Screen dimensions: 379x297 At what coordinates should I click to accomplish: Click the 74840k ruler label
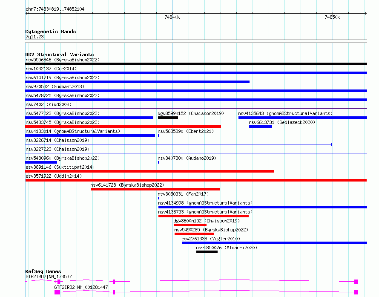(x=172, y=17)
